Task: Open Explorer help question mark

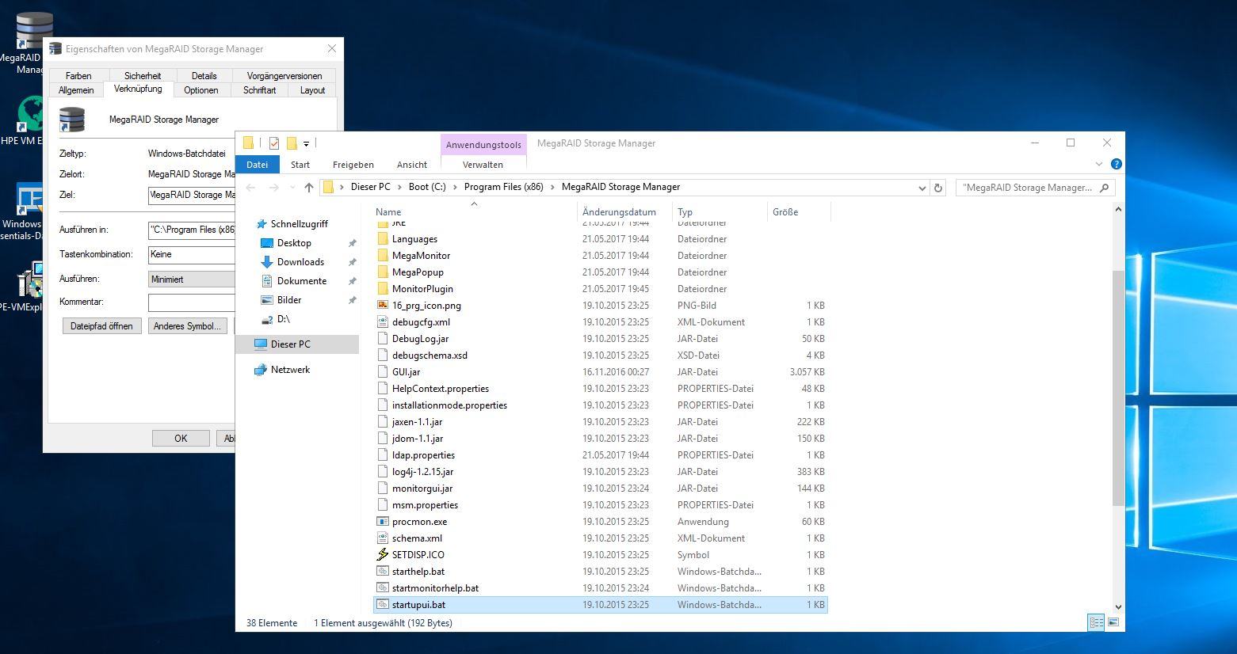Action: (x=1117, y=164)
